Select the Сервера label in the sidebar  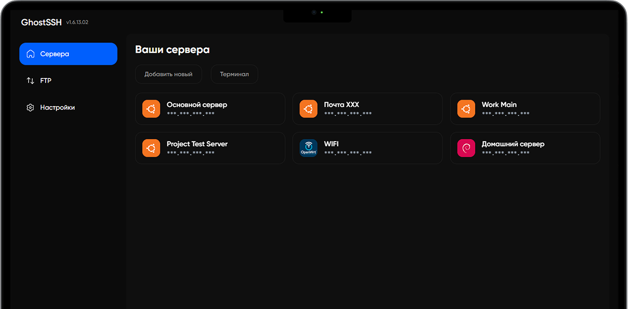click(x=54, y=54)
